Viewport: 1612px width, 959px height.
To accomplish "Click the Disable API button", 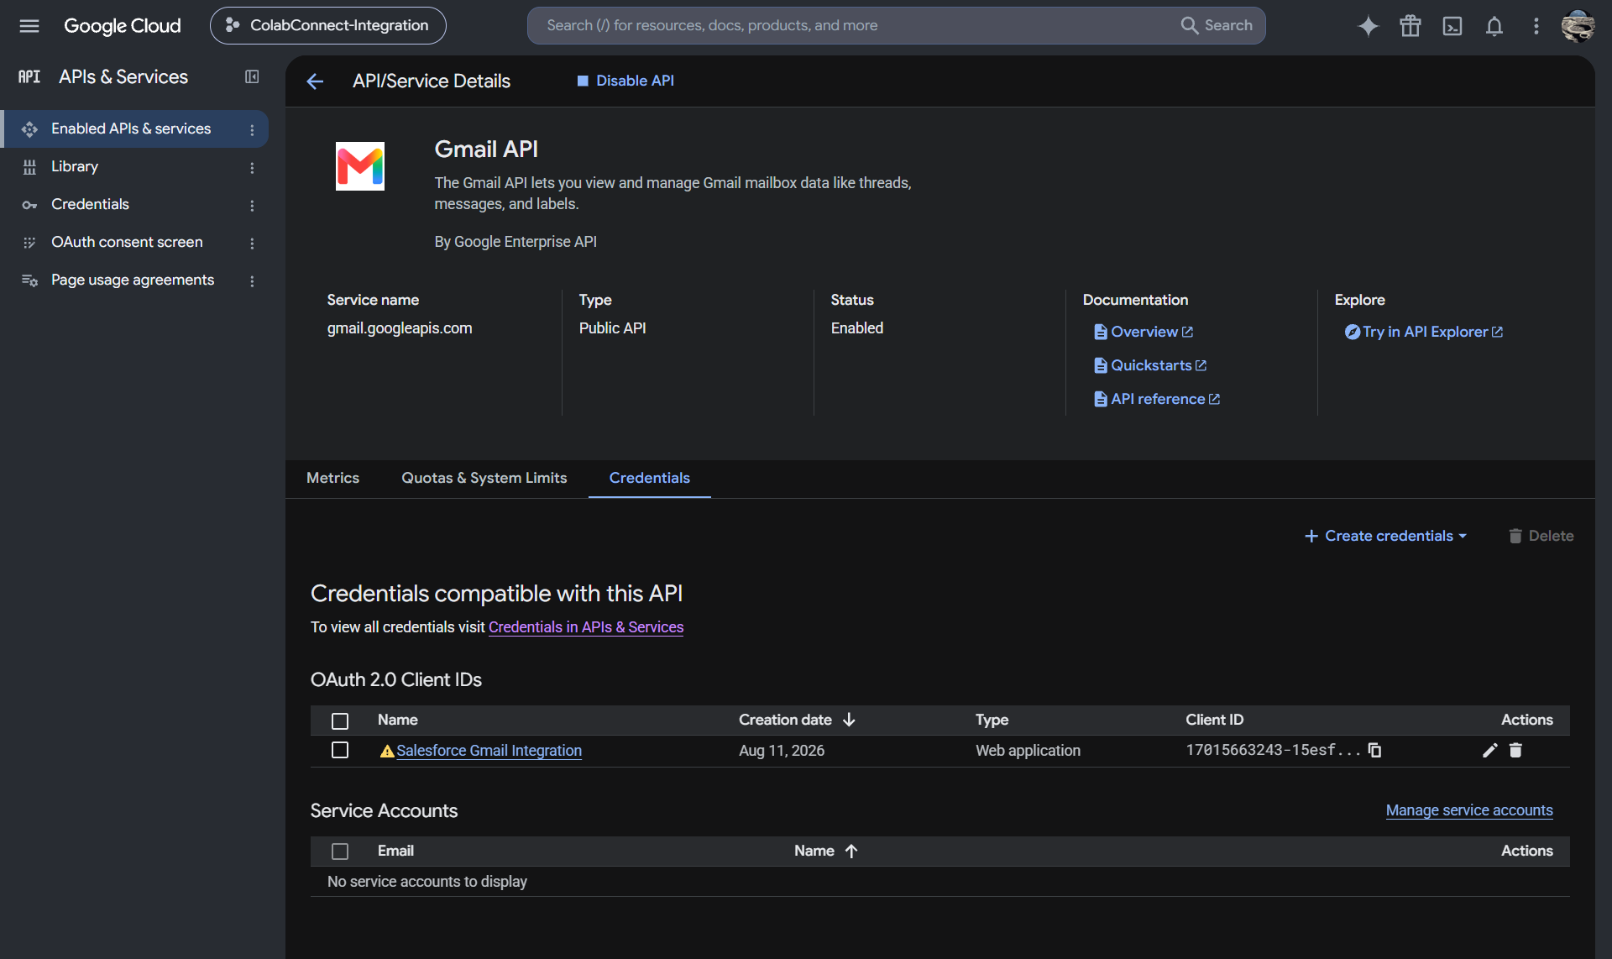I will (625, 81).
